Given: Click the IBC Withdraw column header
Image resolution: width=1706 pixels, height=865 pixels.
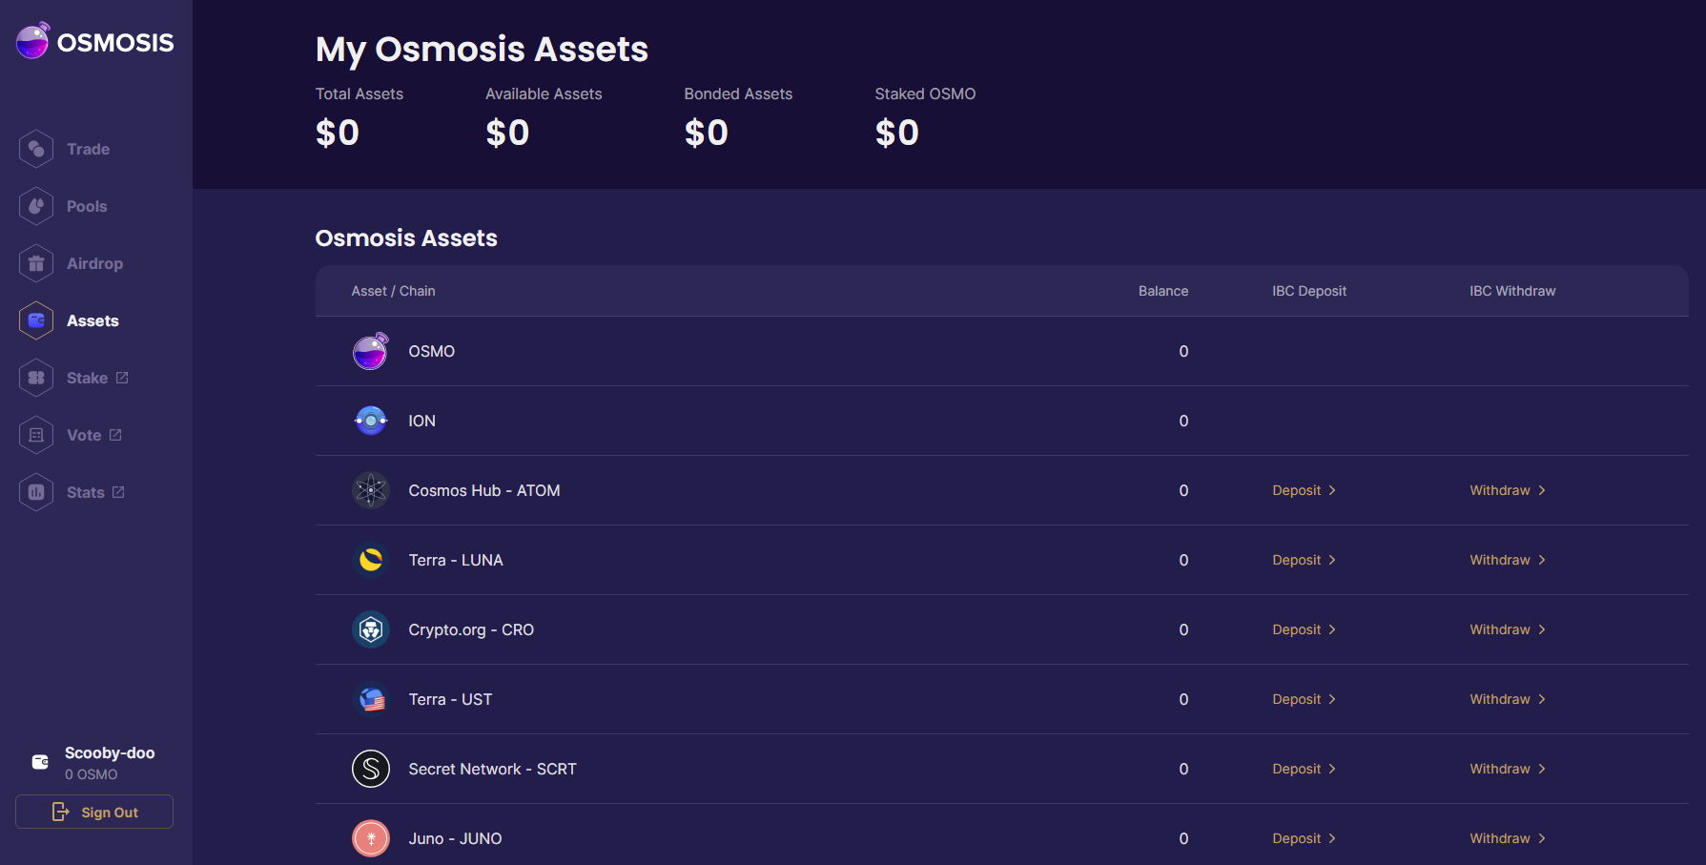Looking at the screenshot, I should [1512, 291].
